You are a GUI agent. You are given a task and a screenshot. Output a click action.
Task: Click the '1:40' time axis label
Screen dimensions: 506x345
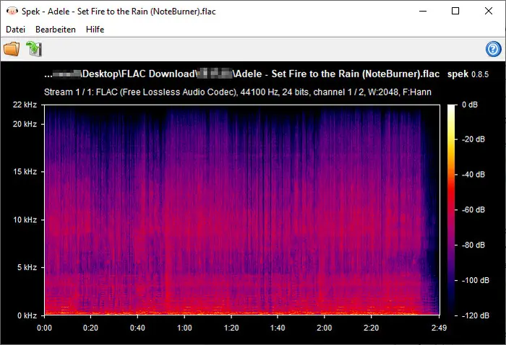click(277, 328)
